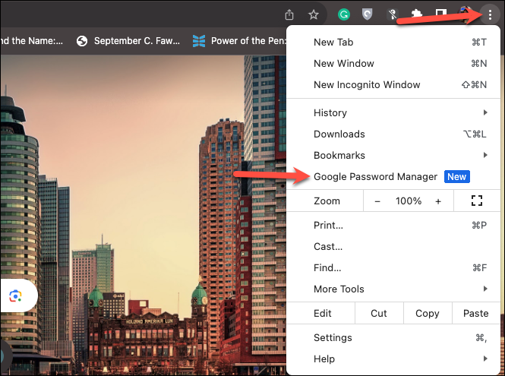
Task: Open Chrome's three-dot menu button
Action: (x=490, y=15)
